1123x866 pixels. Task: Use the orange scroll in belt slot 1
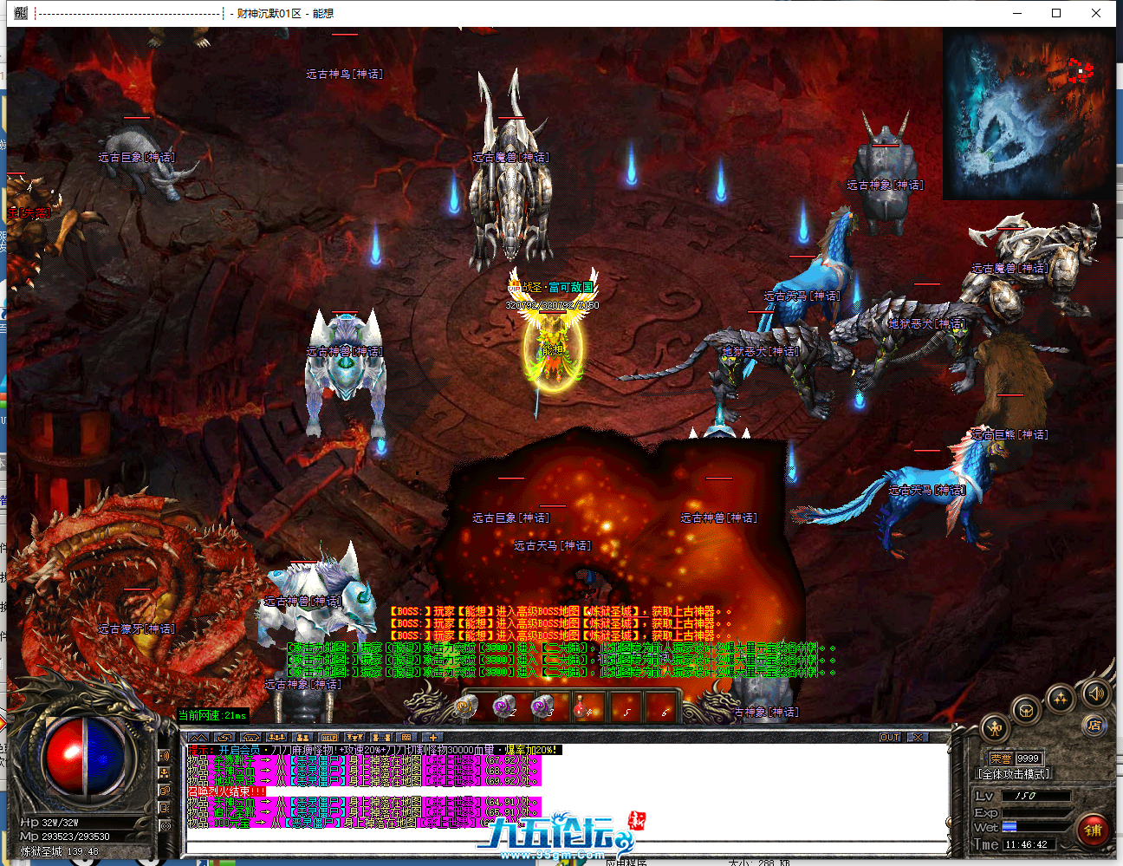click(x=465, y=706)
